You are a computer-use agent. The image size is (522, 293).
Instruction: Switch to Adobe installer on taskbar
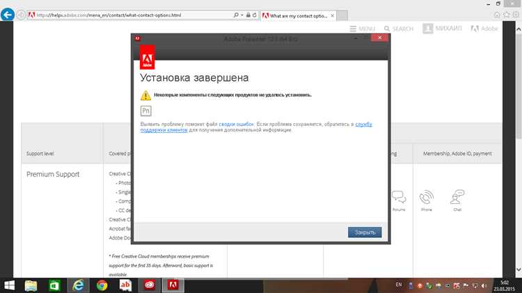tap(173, 285)
